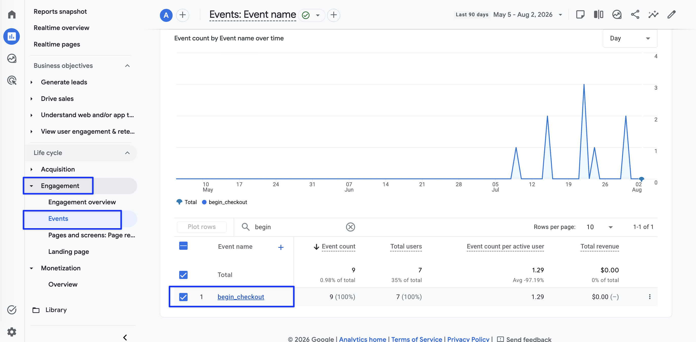Click the edit comparisons icon

coord(599,14)
